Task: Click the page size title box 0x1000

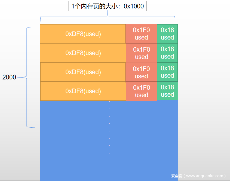Action: [x=108, y=6]
